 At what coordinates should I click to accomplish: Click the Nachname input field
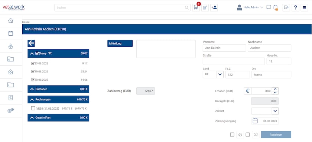269,48
